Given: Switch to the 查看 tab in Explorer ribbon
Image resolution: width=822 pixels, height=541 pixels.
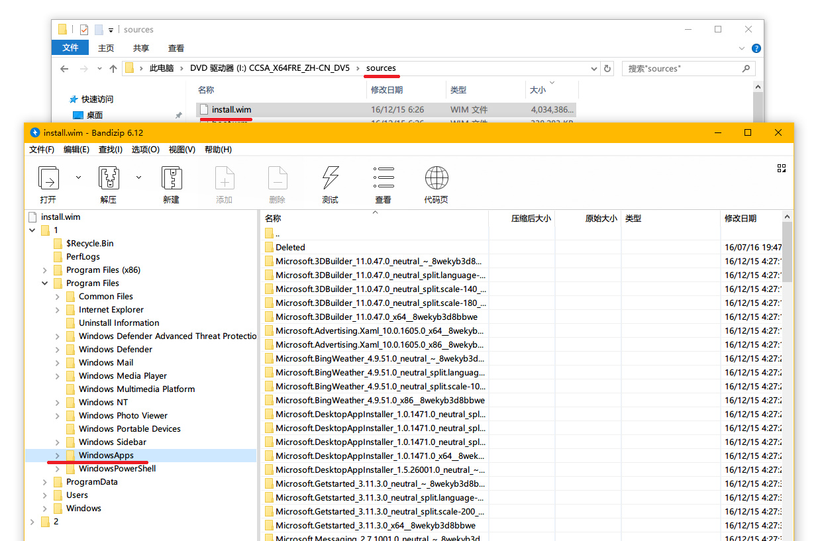Looking at the screenshot, I should (x=176, y=48).
